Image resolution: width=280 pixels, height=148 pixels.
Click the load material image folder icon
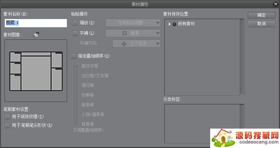(x=36, y=34)
